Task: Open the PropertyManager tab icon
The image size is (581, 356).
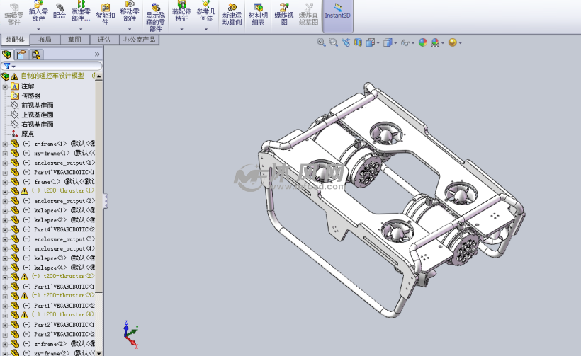Action: click(x=21, y=54)
